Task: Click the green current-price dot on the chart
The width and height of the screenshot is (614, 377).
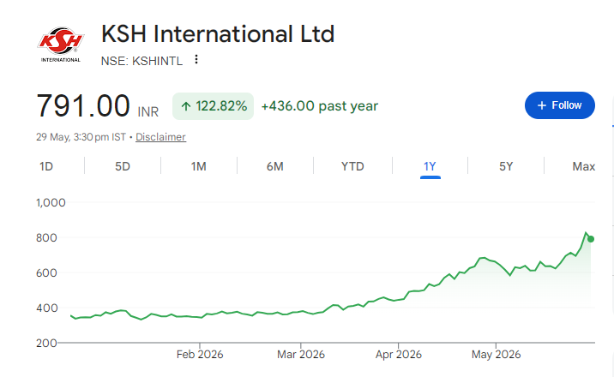Action: point(591,239)
